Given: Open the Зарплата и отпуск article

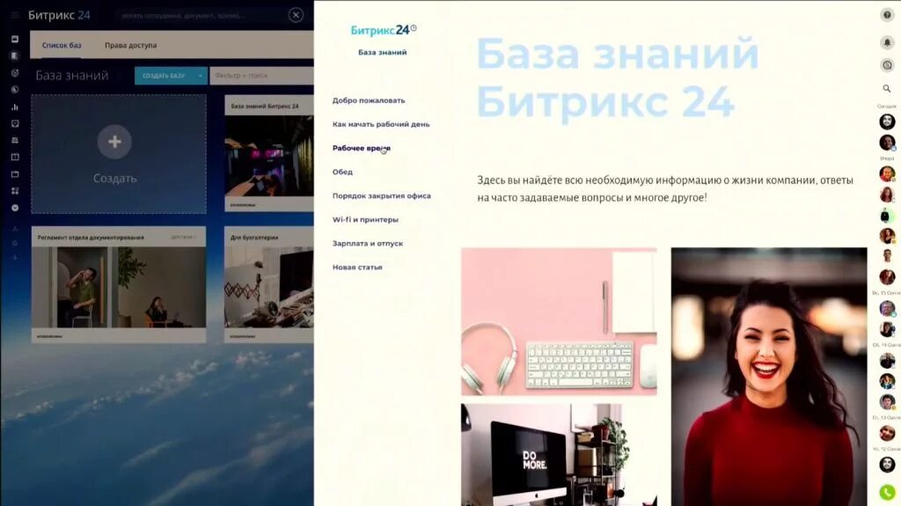Looking at the screenshot, I should 368,243.
